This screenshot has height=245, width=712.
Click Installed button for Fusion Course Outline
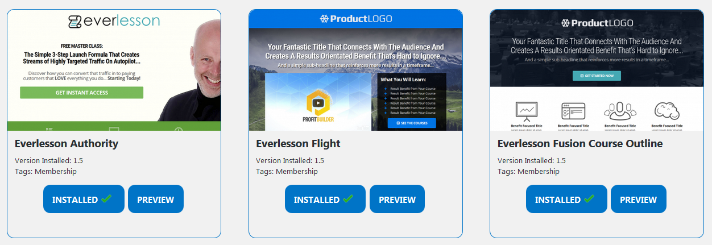[x=566, y=199]
